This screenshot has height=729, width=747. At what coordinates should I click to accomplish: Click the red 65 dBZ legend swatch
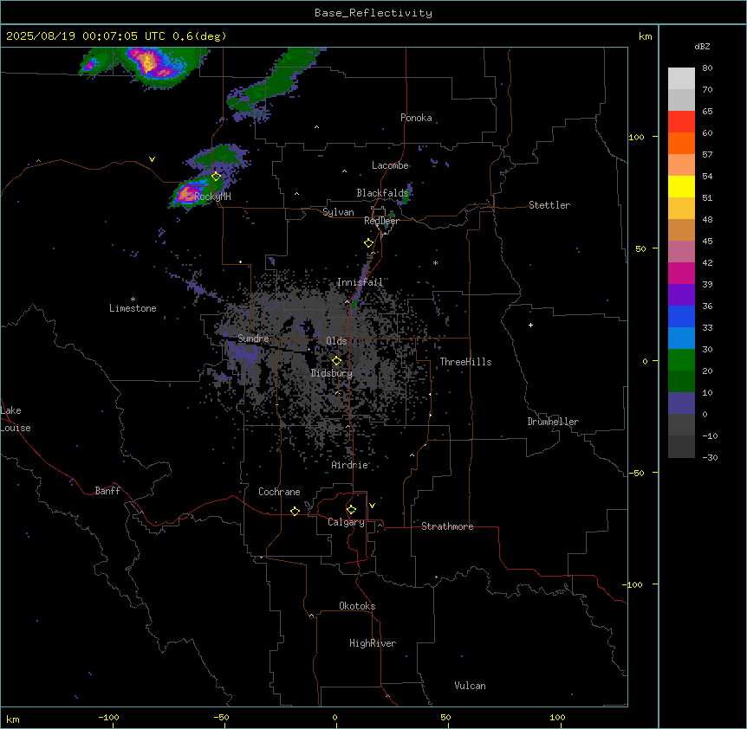coord(681,121)
